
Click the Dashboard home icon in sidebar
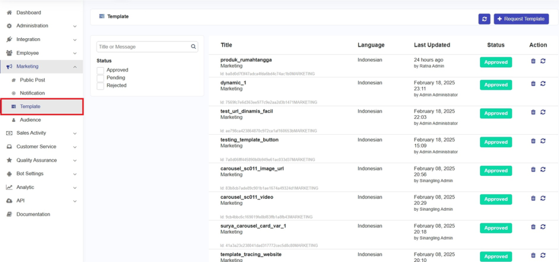[x=9, y=13]
